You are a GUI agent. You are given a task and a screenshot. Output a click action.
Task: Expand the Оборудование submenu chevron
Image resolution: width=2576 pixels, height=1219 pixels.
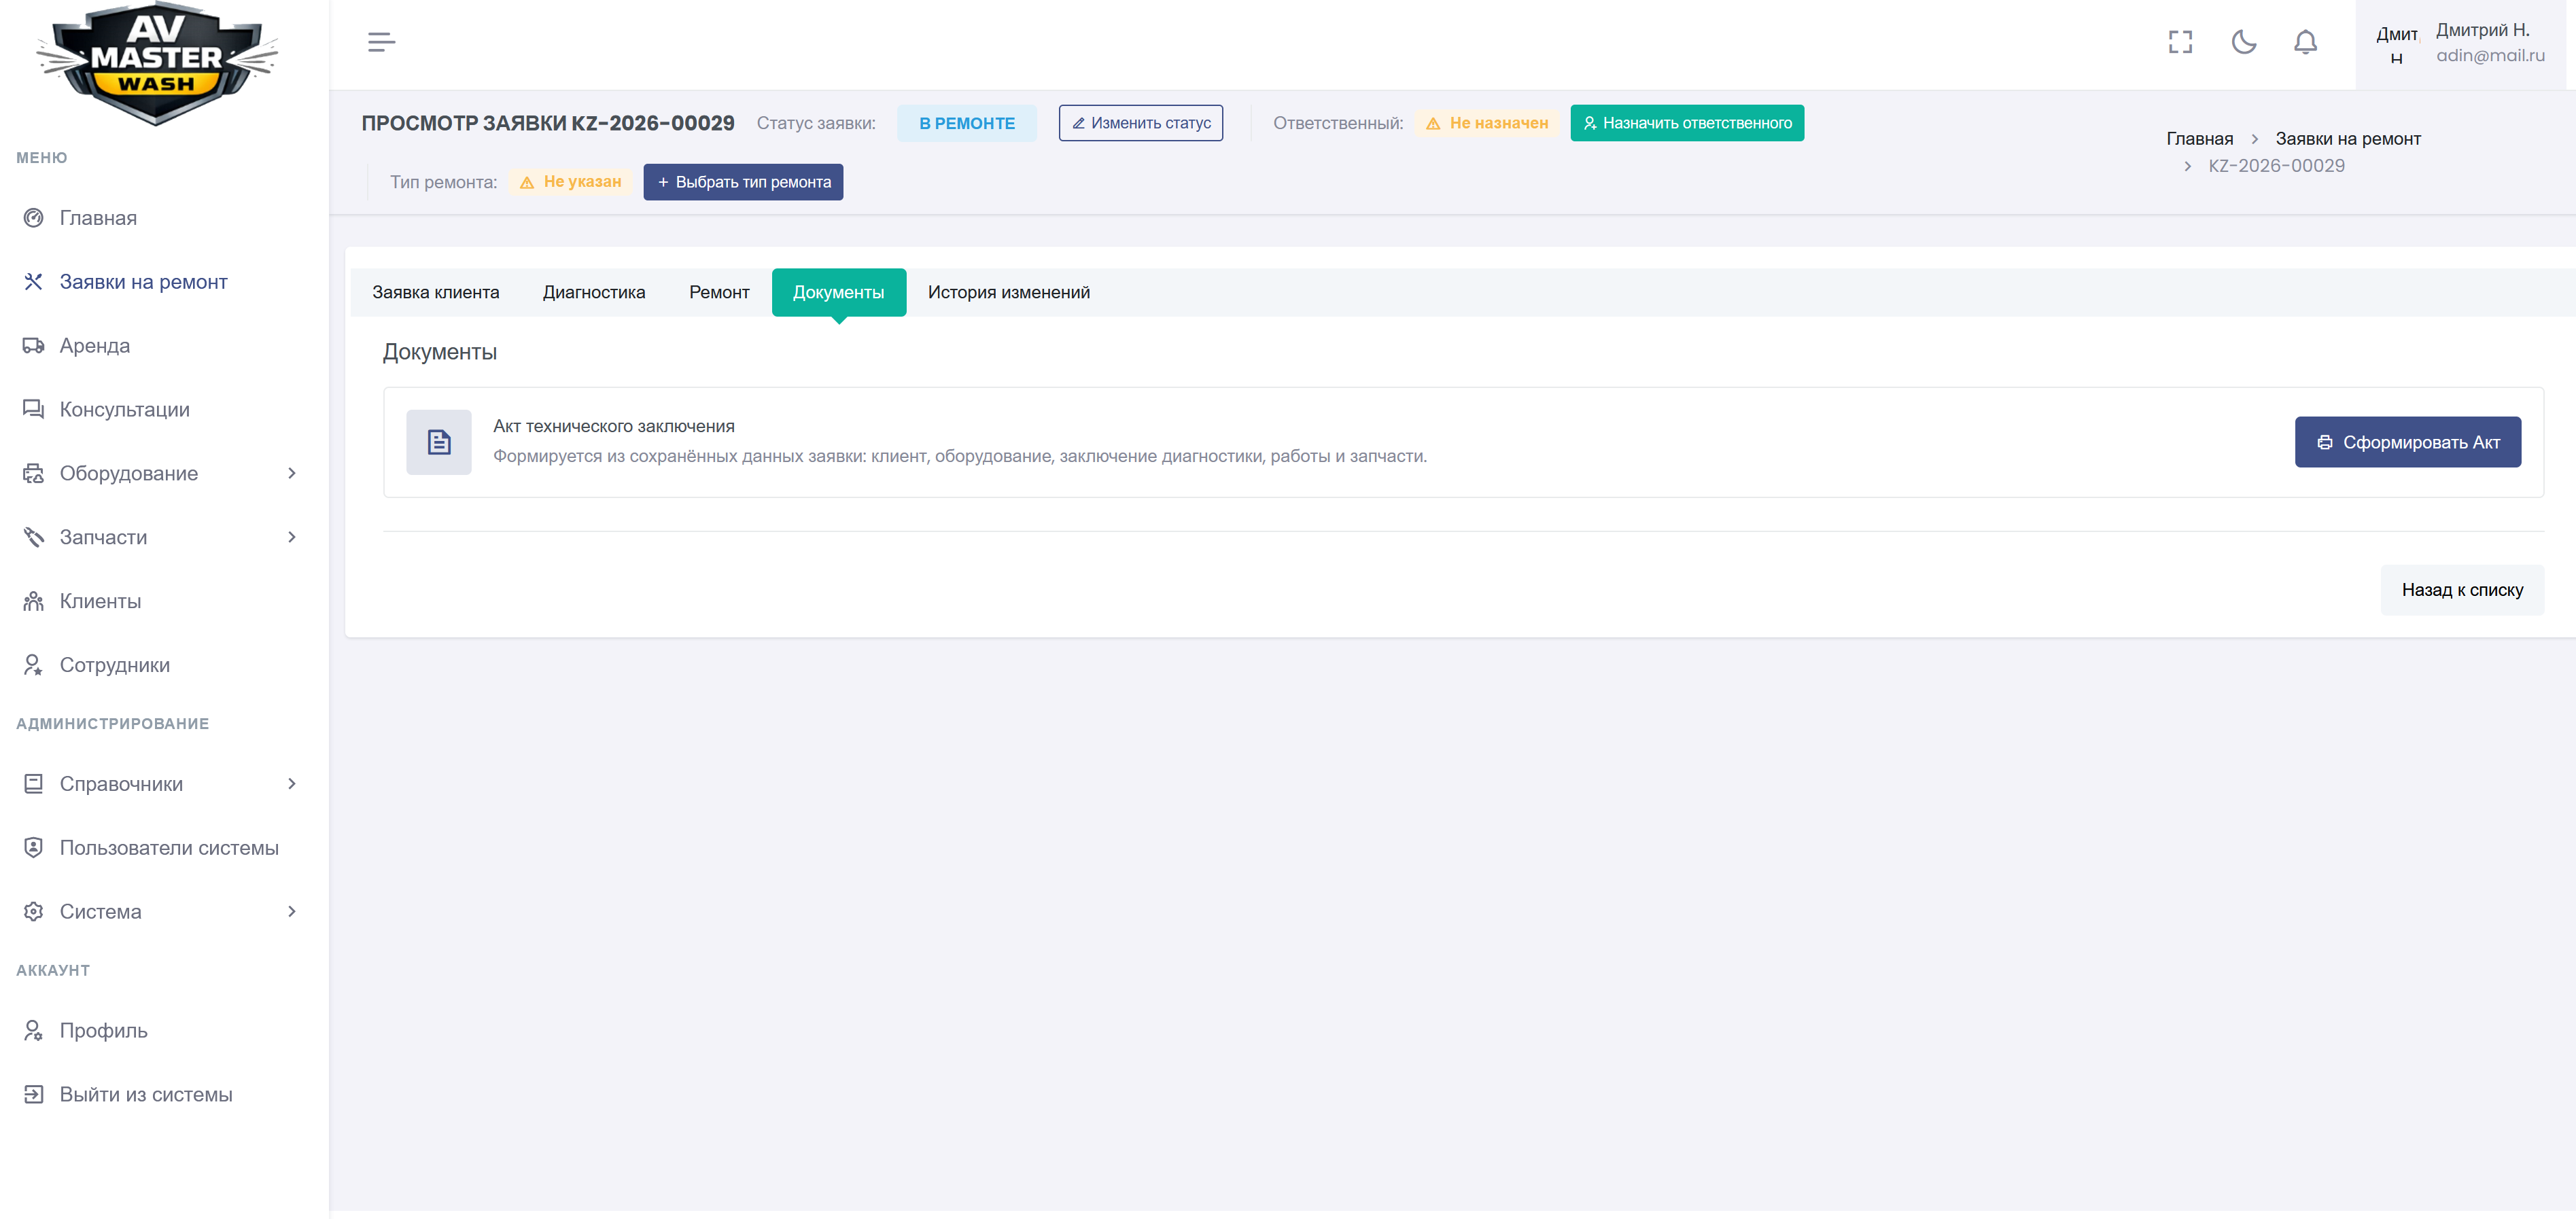pyautogui.click(x=292, y=474)
